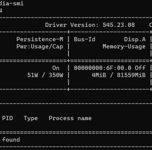This screenshot has width=152, height=150.
Task: Click the Pwr:Usage/Cap header text
Action: pos(40,47)
